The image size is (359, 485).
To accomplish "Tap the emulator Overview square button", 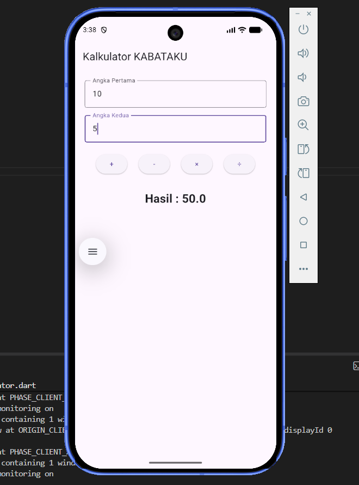I will tap(304, 245).
